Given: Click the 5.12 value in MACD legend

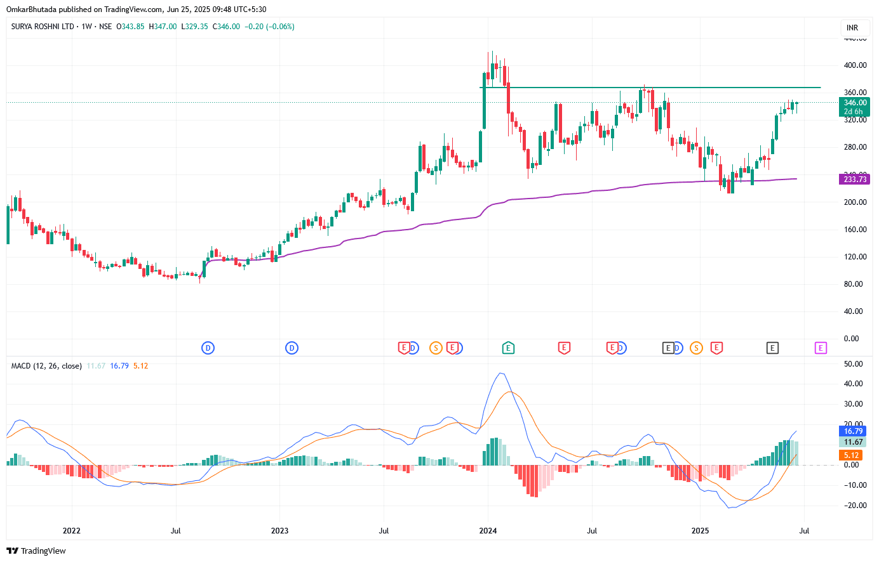Looking at the screenshot, I should point(141,366).
